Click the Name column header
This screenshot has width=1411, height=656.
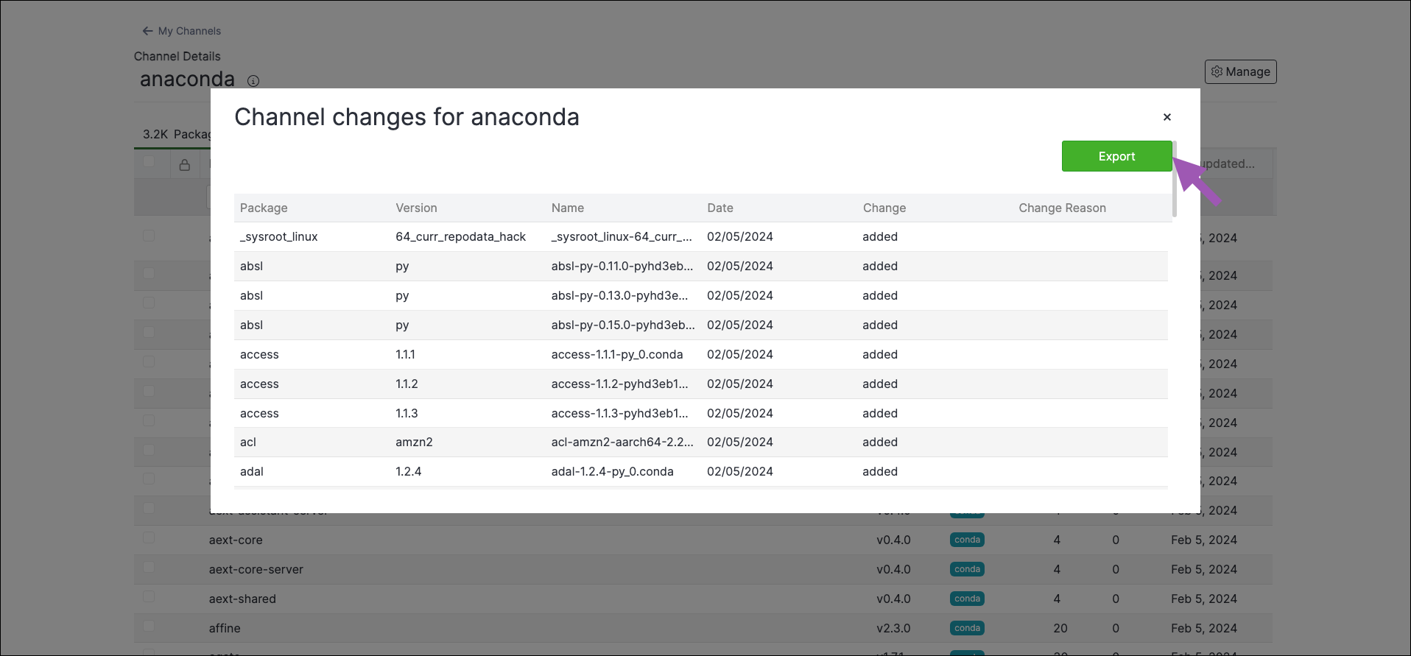(x=568, y=208)
